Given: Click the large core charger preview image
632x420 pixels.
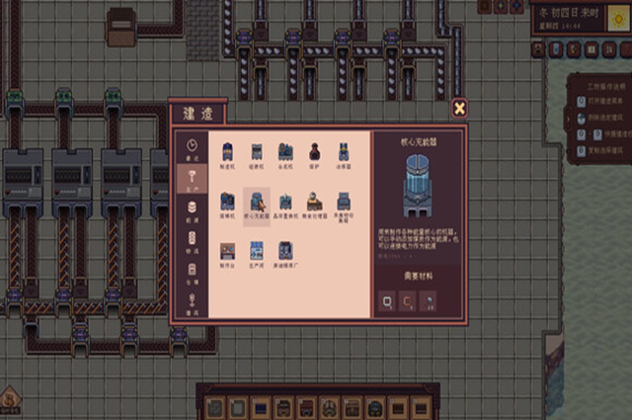Looking at the screenshot, I should [x=418, y=186].
